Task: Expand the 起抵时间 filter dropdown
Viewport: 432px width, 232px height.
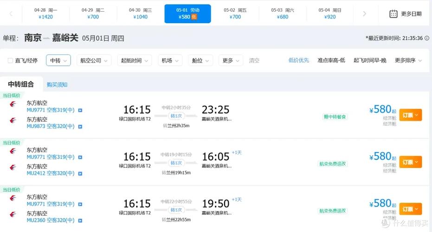Action: coord(135,60)
